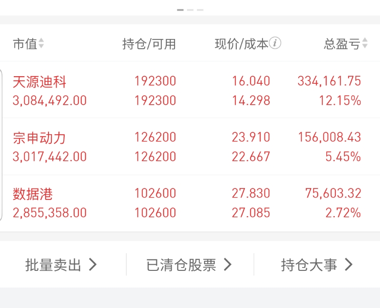Image resolution: width=380 pixels, height=308 pixels.
Task: Click the chevron next to 批量卖出
Action: (93, 264)
